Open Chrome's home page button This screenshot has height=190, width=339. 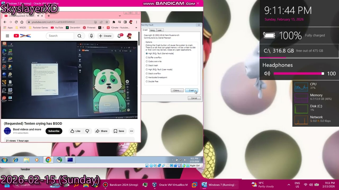pos(22,22)
